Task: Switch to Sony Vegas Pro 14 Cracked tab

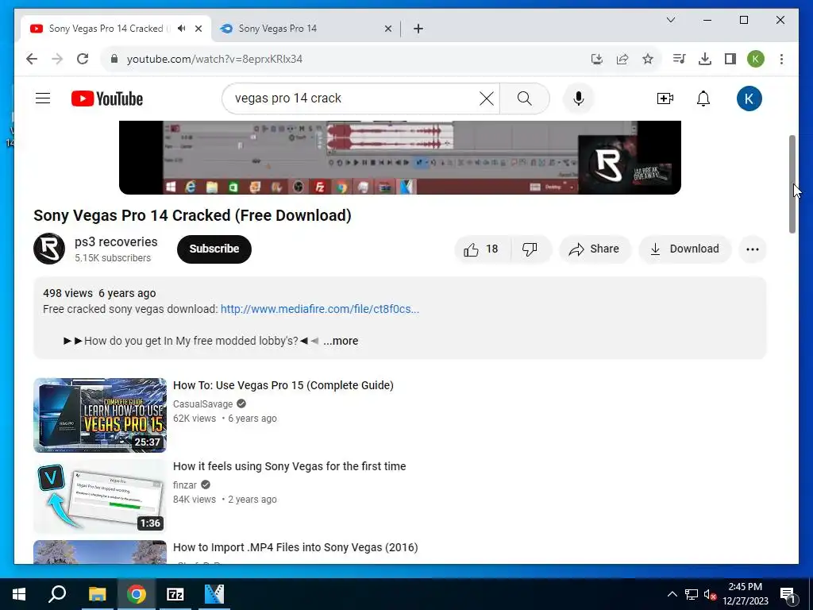Action: [106, 29]
